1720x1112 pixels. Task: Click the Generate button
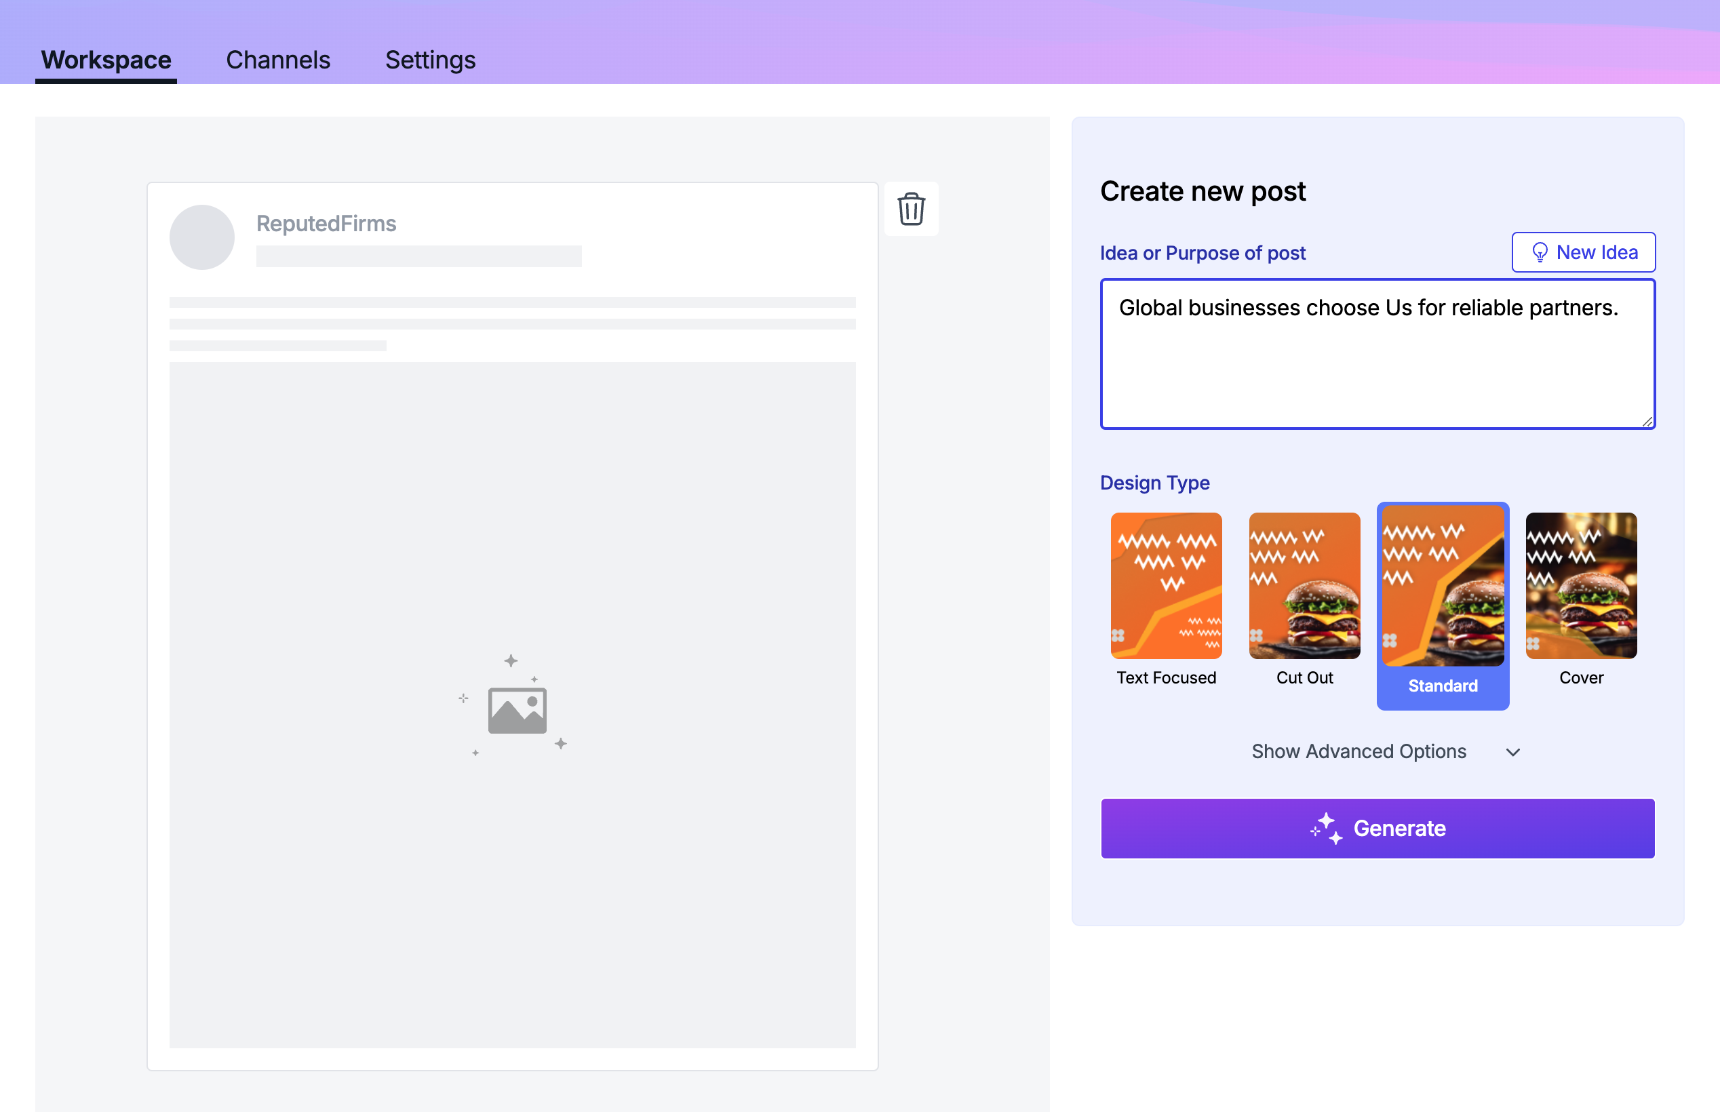click(1376, 828)
